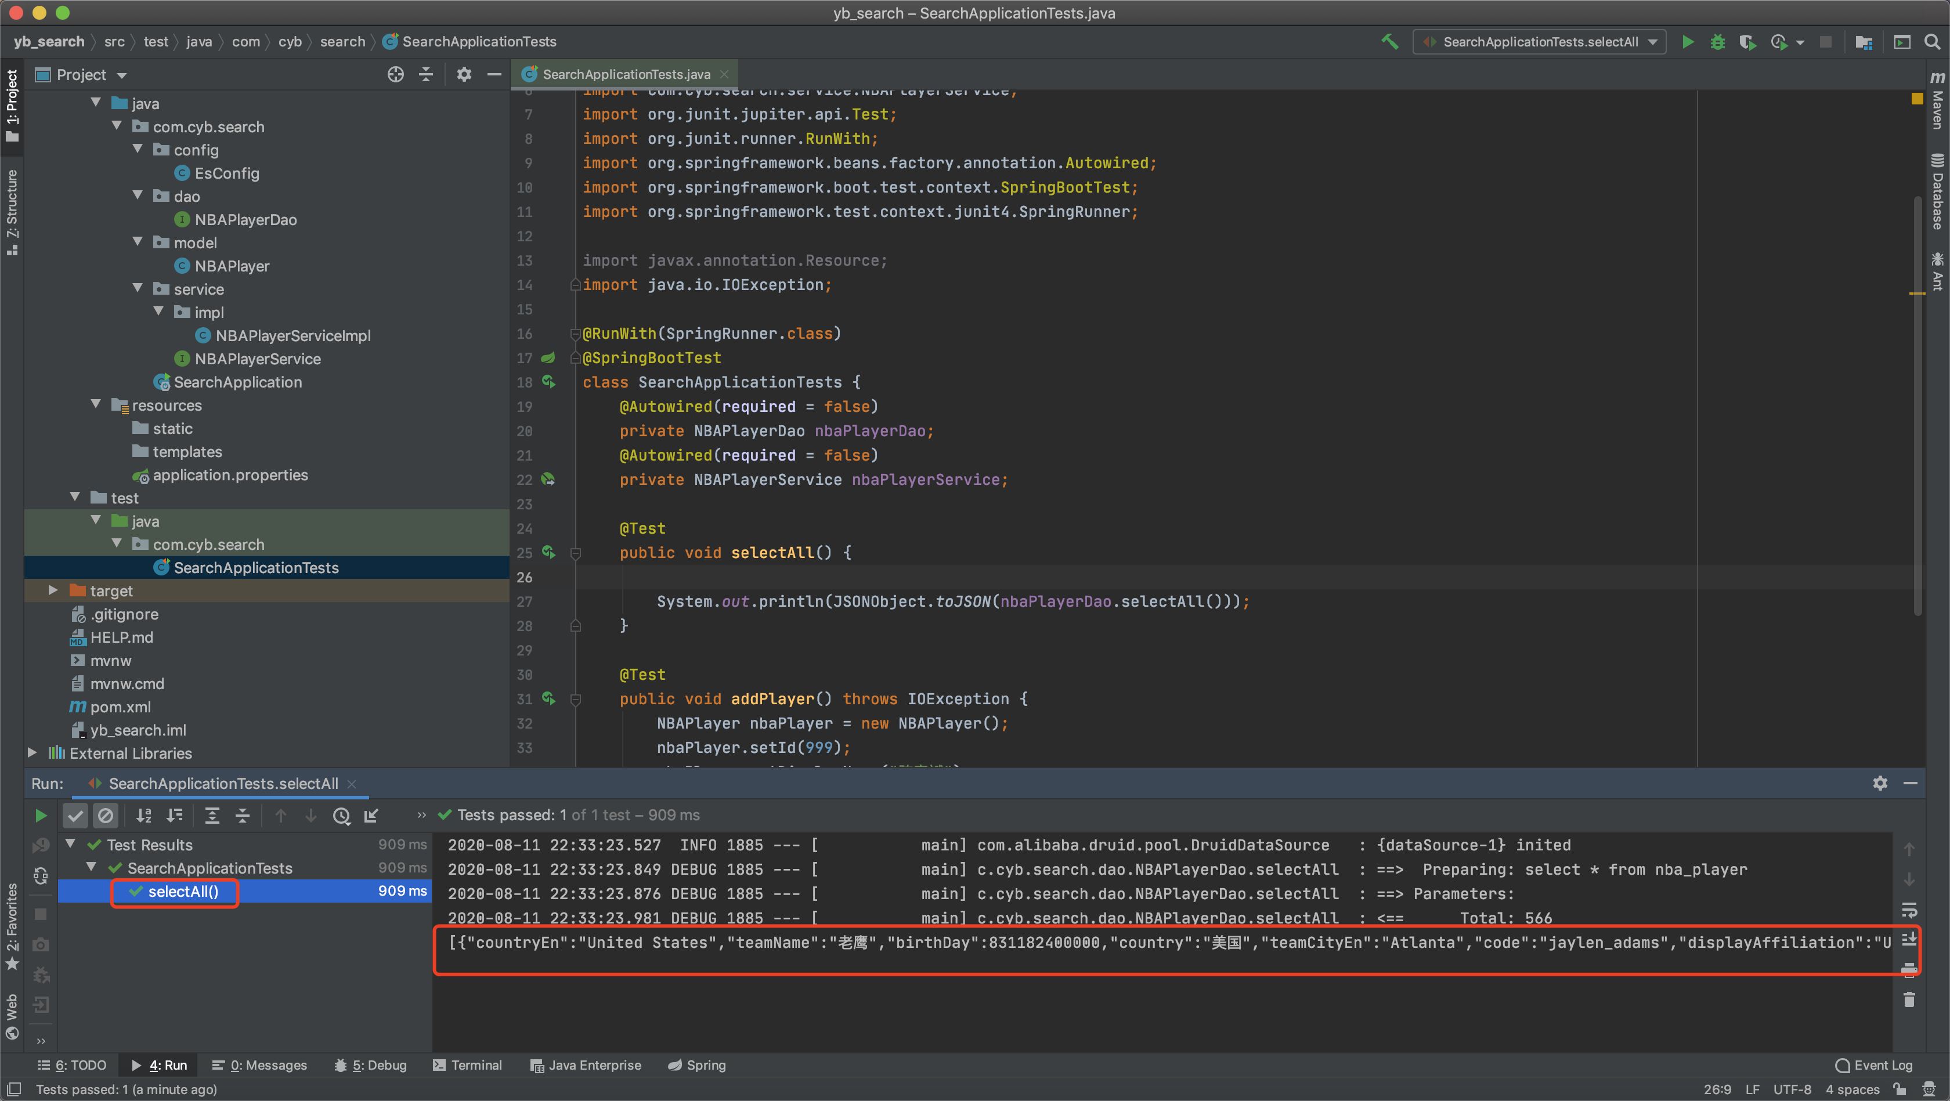This screenshot has height=1101, width=1950.
Task: Run with coverage icon in the toolbar
Action: point(1747,42)
